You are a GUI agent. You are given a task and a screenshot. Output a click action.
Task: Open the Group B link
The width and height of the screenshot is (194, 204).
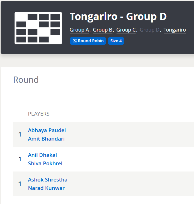pos(103,30)
